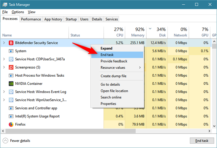The height and width of the screenshot is (148, 217).
Task: Sort by the Status column header
Action: coord(86,32)
